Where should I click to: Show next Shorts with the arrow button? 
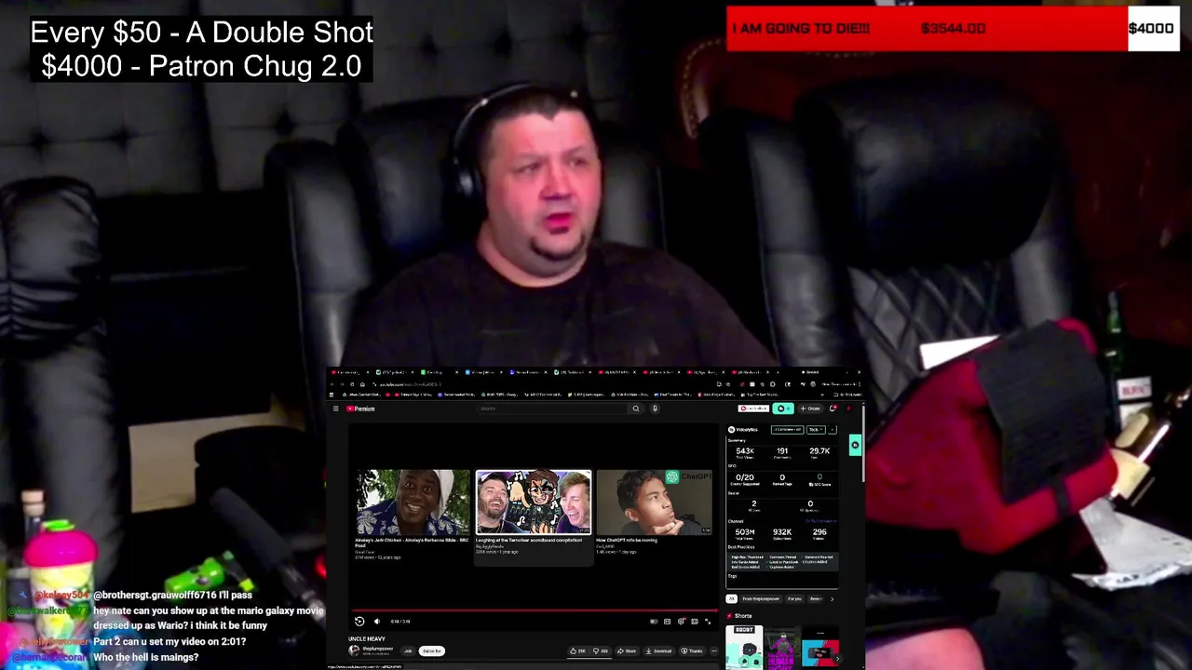(x=838, y=659)
